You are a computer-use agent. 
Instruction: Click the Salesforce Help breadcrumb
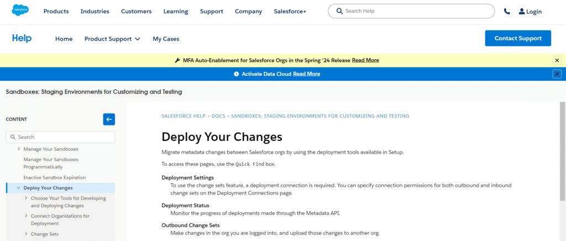183,116
